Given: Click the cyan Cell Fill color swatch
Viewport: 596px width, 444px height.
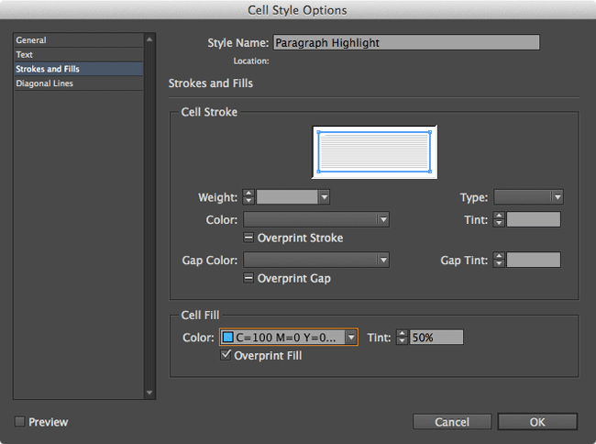Looking at the screenshot, I should [x=227, y=338].
